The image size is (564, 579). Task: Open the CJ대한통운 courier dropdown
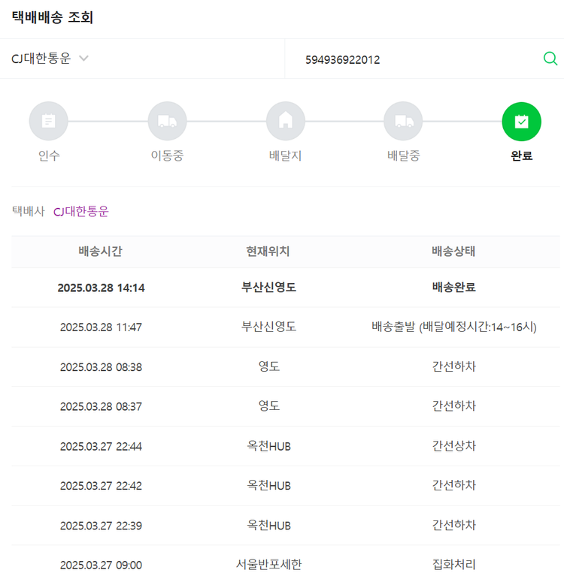pyautogui.click(x=41, y=59)
